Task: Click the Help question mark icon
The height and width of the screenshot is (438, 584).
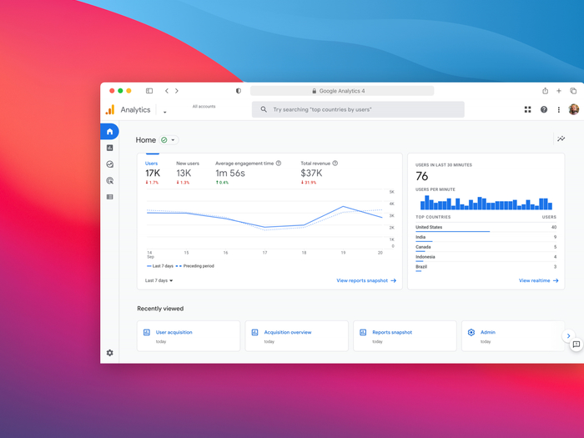Action: point(544,109)
